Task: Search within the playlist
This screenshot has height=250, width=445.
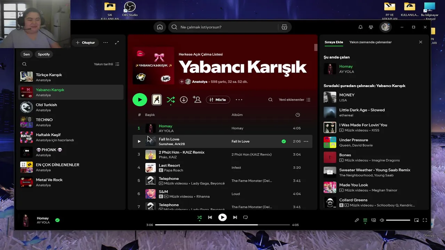Action: click(x=270, y=100)
